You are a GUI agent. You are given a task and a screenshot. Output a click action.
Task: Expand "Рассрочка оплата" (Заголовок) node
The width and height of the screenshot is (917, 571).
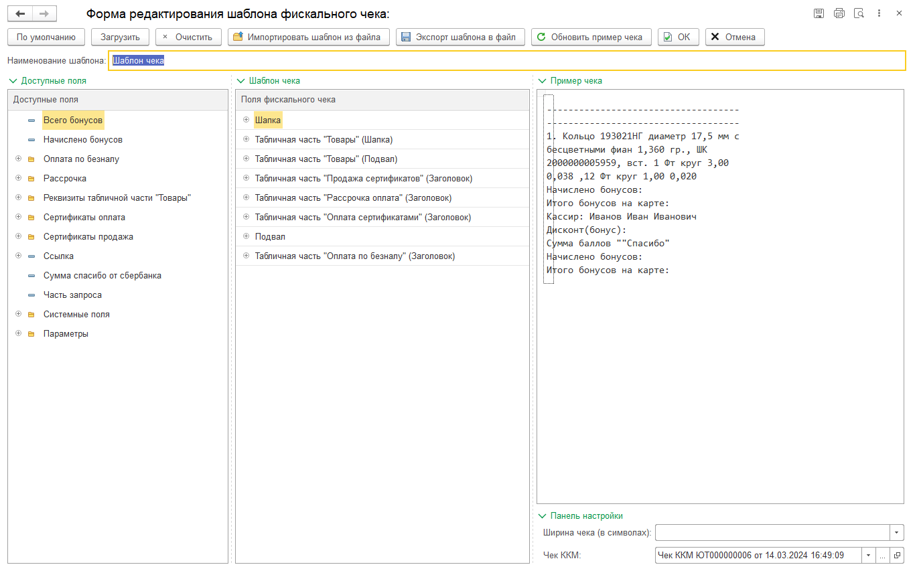pos(246,198)
